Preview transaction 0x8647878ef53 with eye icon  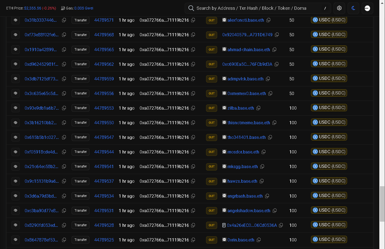pos(15,240)
